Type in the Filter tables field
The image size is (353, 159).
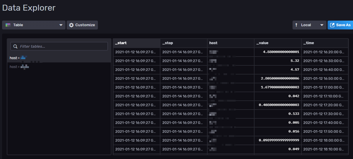coord(62,47)
